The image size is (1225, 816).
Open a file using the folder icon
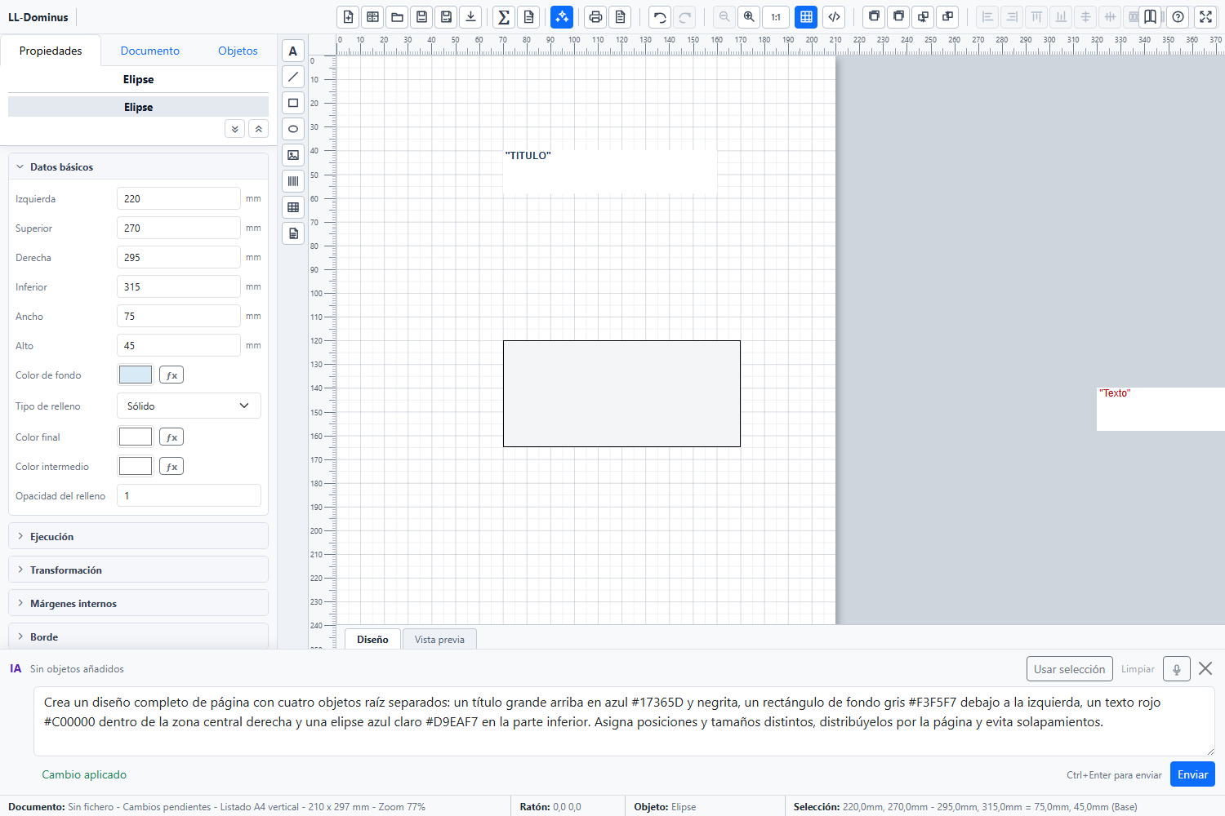click(x=397, y=17)
